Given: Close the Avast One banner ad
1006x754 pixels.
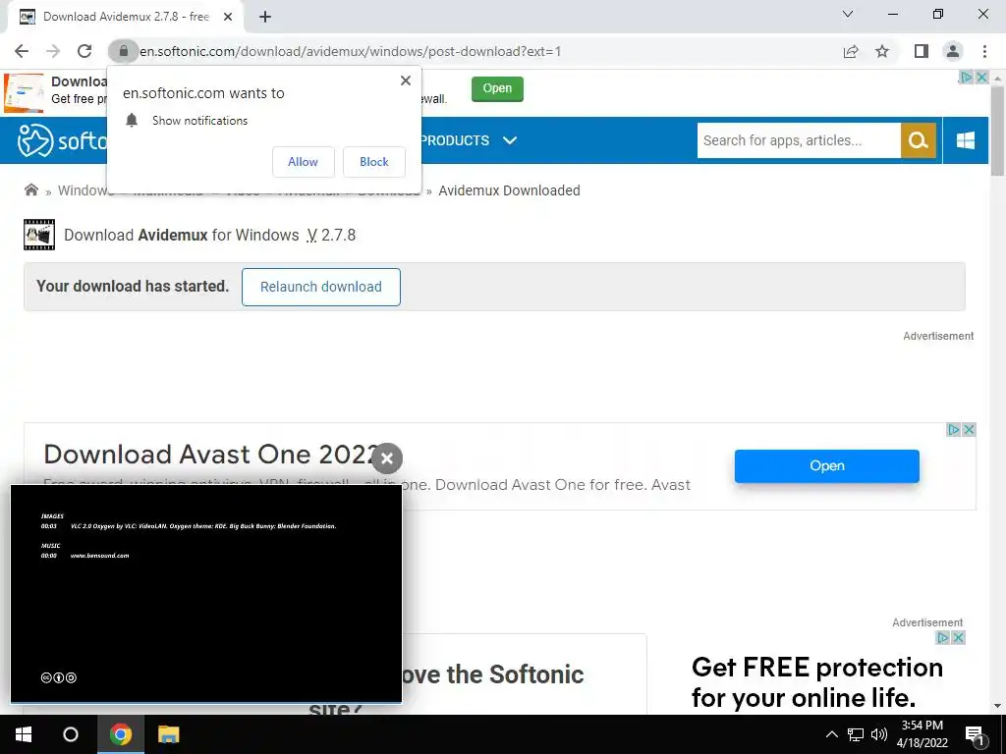Looking at the screenshot, I should click(970, 430).
